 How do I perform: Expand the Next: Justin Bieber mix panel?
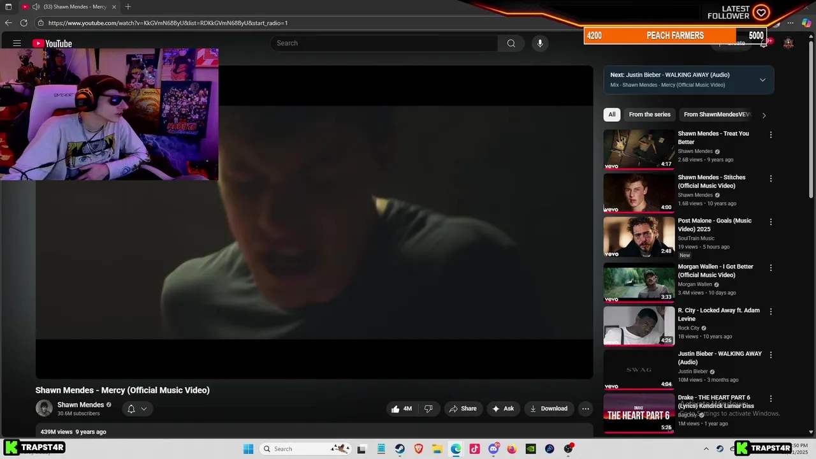762,80
